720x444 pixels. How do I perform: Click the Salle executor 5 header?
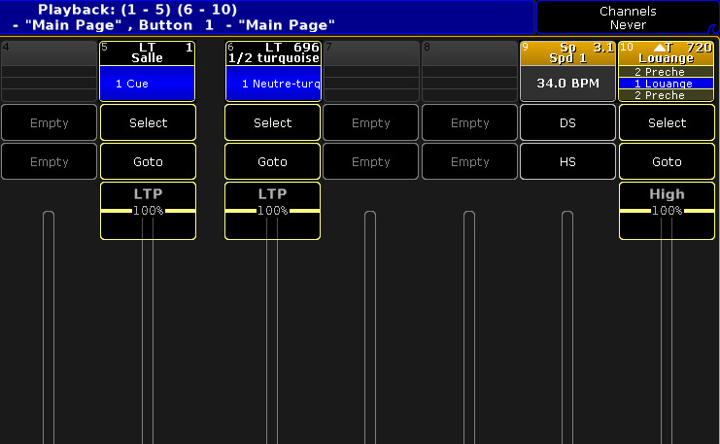(x=148, y=52)
